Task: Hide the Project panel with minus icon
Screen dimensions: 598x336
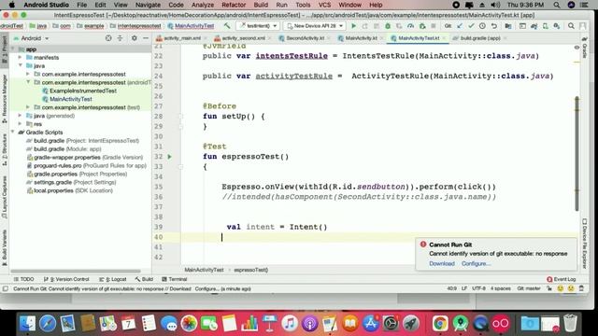Action: (146, 38)
